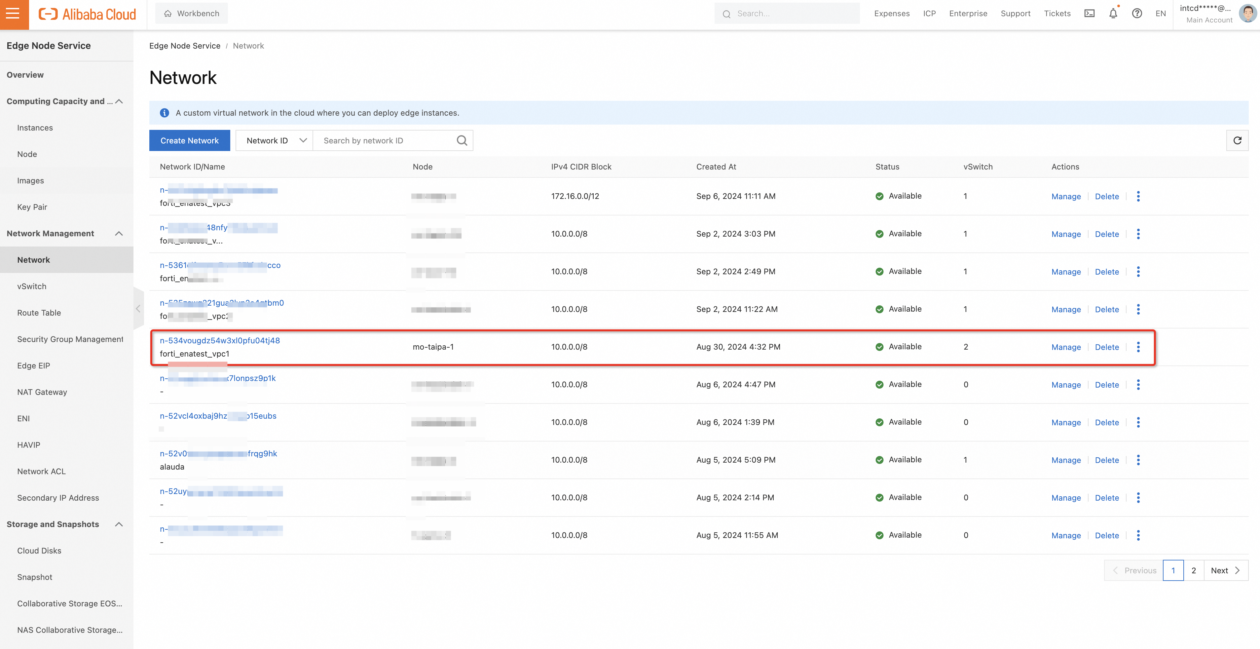The width and height of the screenshot is (1260, 649).
Task: Focus the top global Search box
Action: pos(787,14)
